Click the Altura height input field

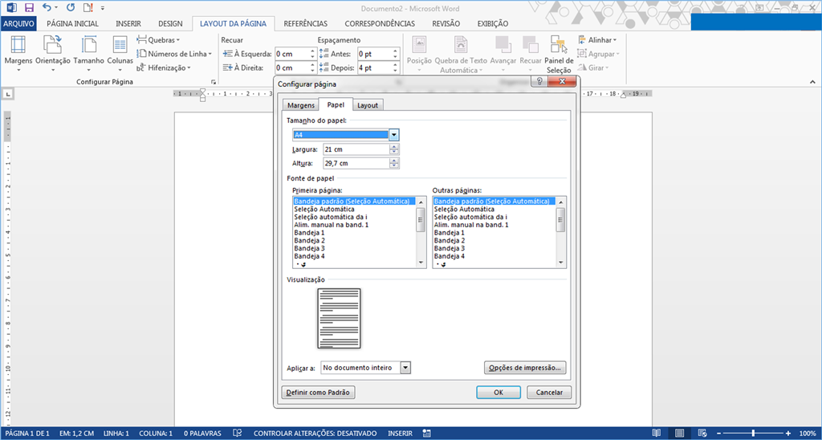[x=356, y=164]
